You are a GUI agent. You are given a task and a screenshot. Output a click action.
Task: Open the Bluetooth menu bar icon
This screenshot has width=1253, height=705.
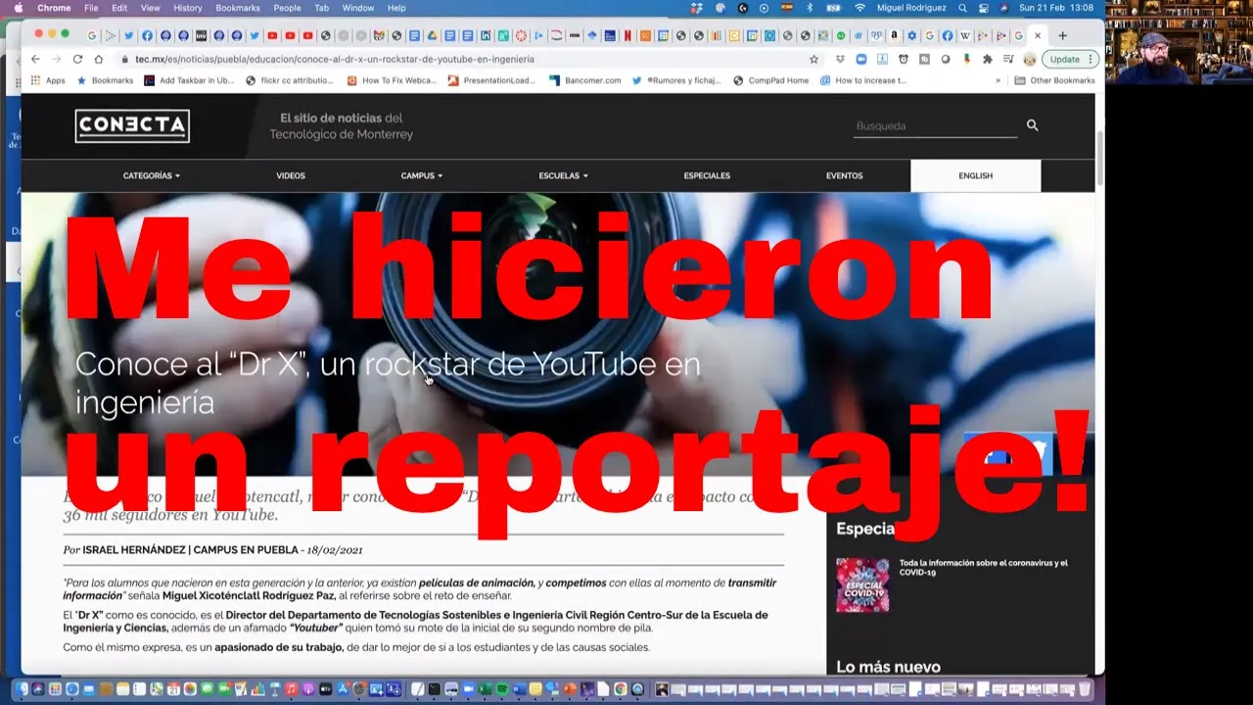pos(810,8)
